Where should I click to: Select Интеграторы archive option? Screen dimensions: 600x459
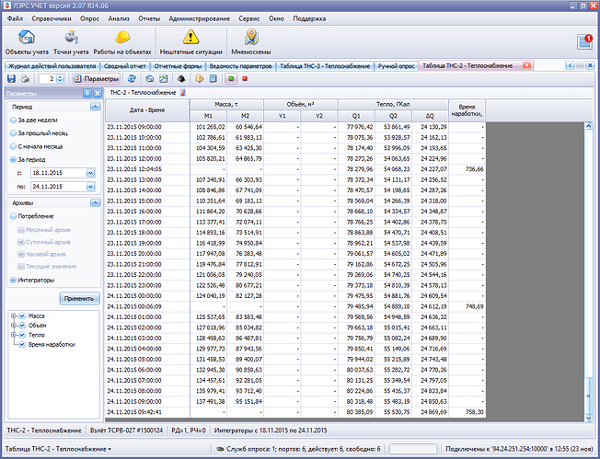(32, 281)
